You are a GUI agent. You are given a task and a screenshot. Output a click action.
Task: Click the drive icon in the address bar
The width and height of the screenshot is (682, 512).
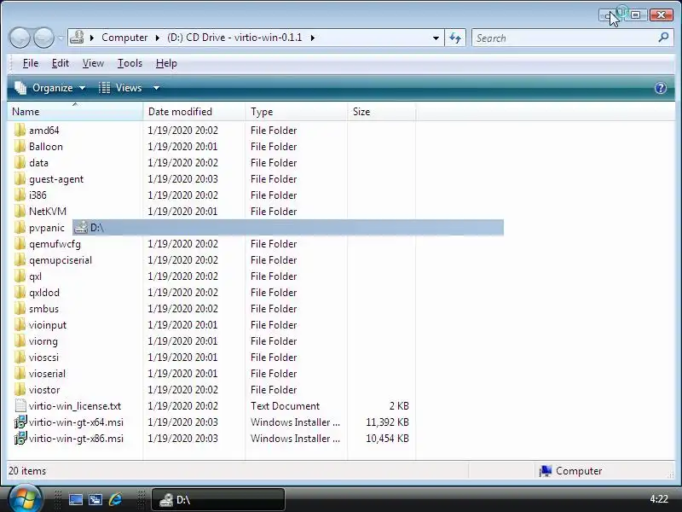coord(77,38)
